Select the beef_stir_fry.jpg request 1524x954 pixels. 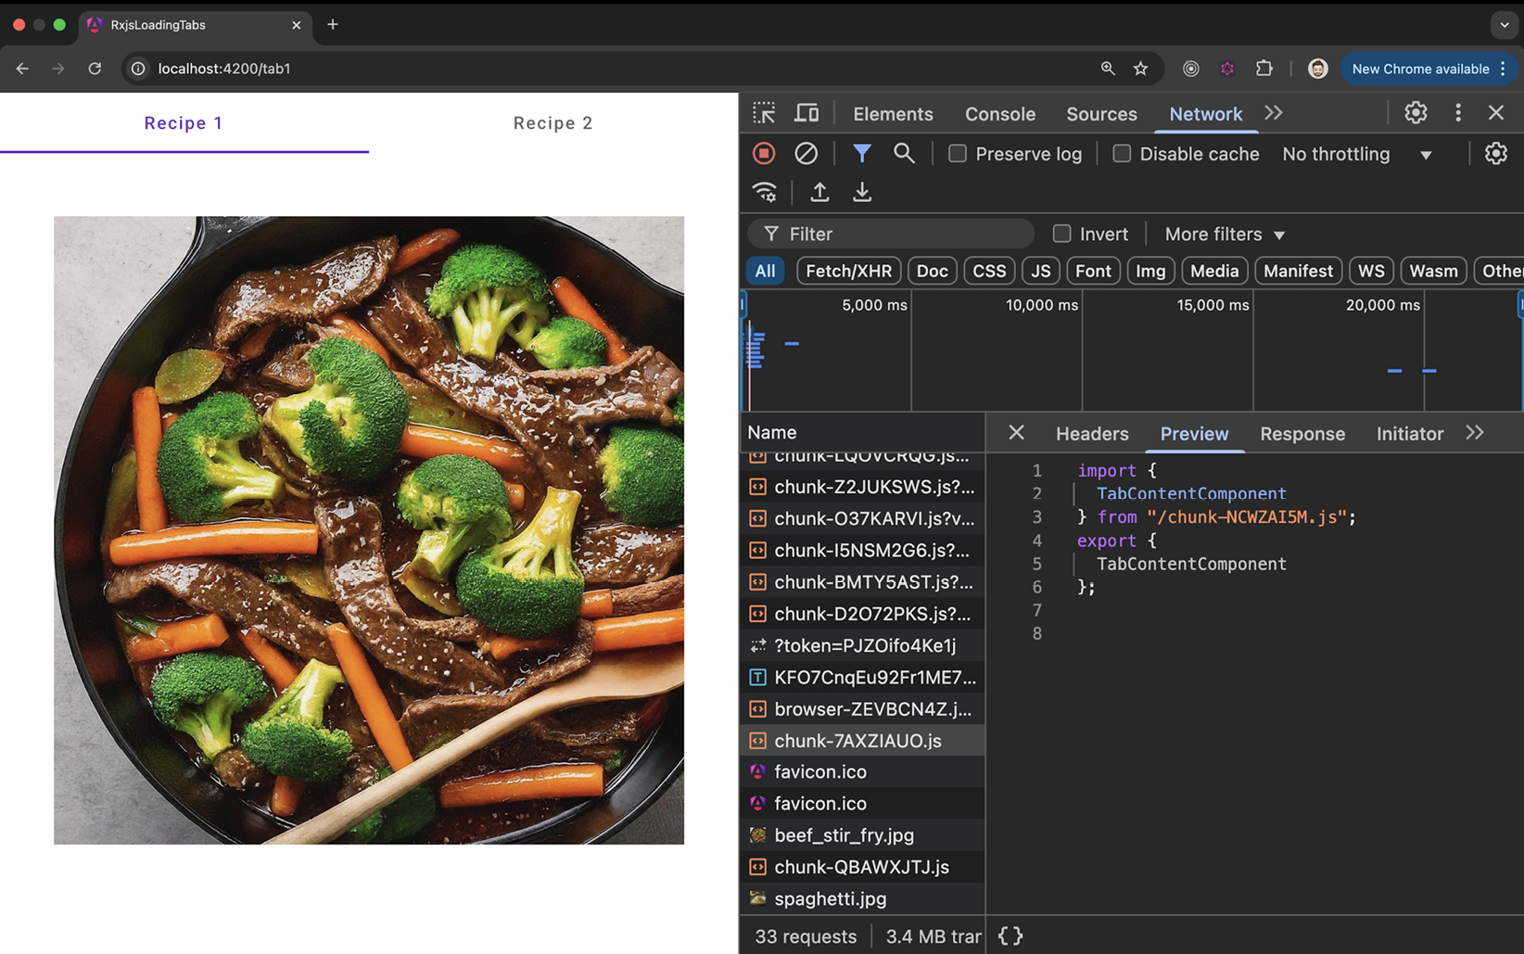point(862,835)
